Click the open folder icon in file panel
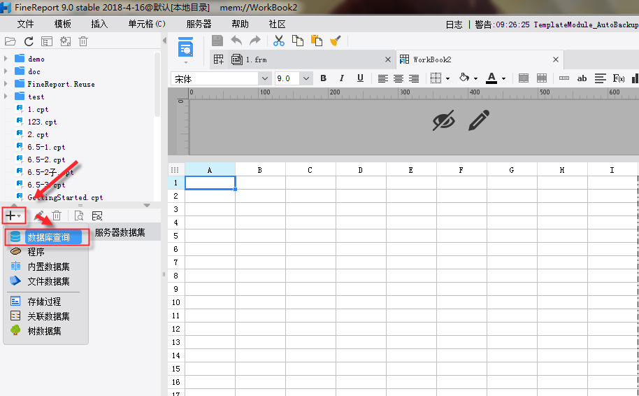This screenshot has width=639, height=396. [x=10, y=41]
